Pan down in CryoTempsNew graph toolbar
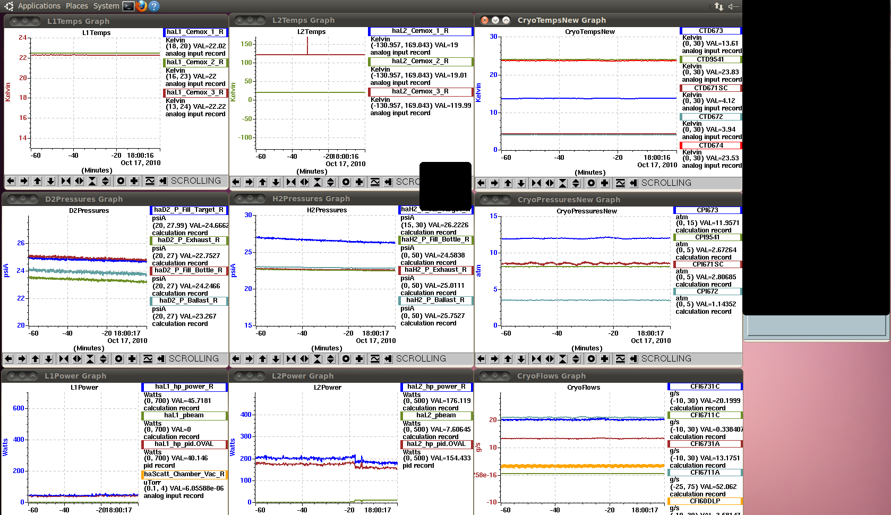The image size is (891, 515). pyautogui.click(x=521, y=183)
